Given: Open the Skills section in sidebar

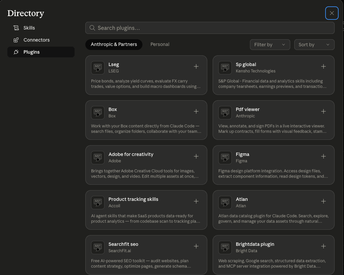Looking at the screenshot, I should (41, 28).
